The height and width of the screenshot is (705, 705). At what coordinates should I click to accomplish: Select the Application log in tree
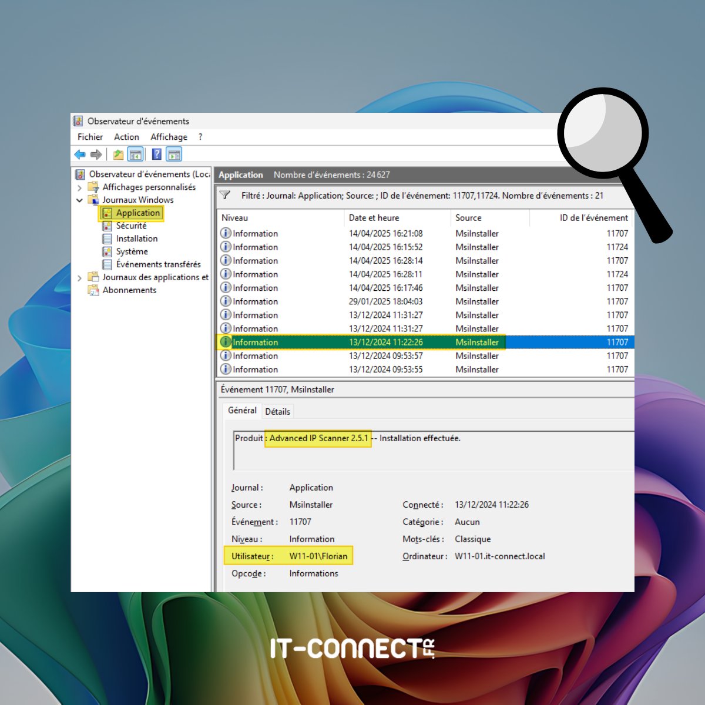tap(137, 213)
